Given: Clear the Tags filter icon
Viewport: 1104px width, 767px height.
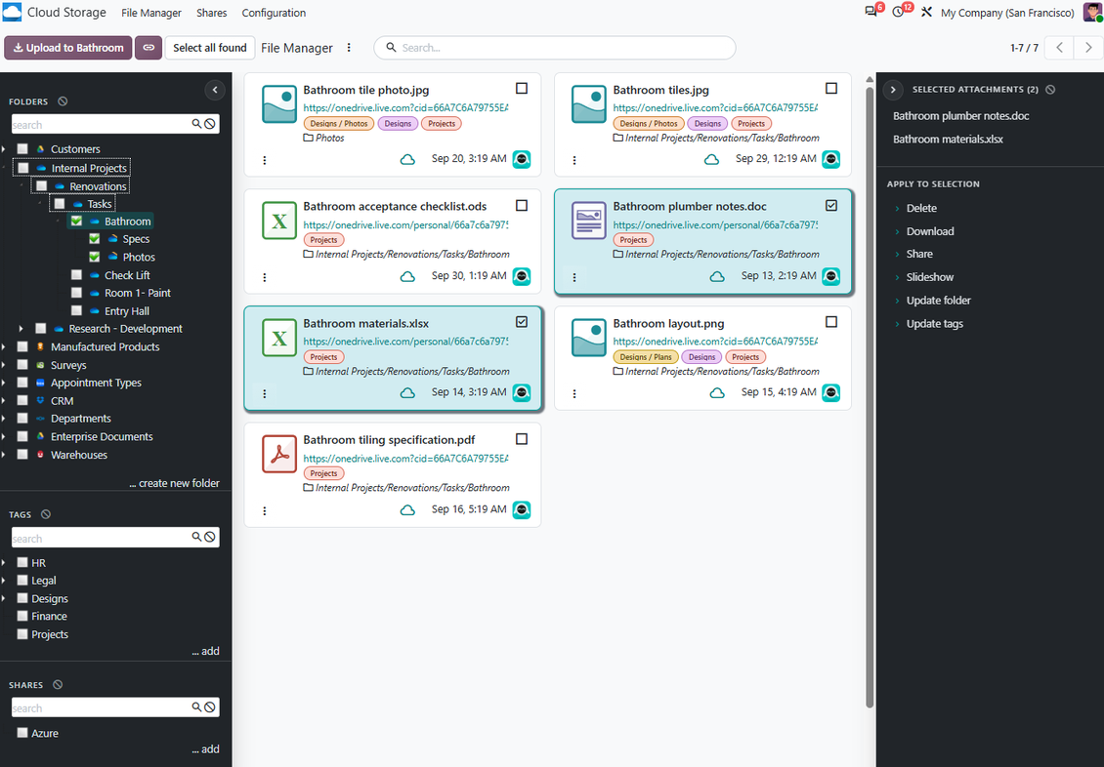Looking at the screenshot, I should click(46, 514).
